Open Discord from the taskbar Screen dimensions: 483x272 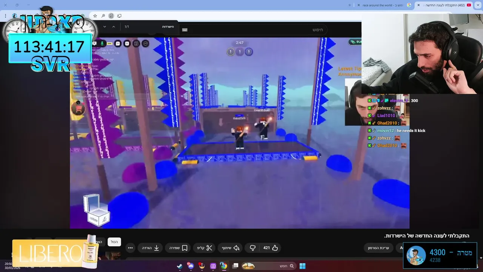click(191, 266)
